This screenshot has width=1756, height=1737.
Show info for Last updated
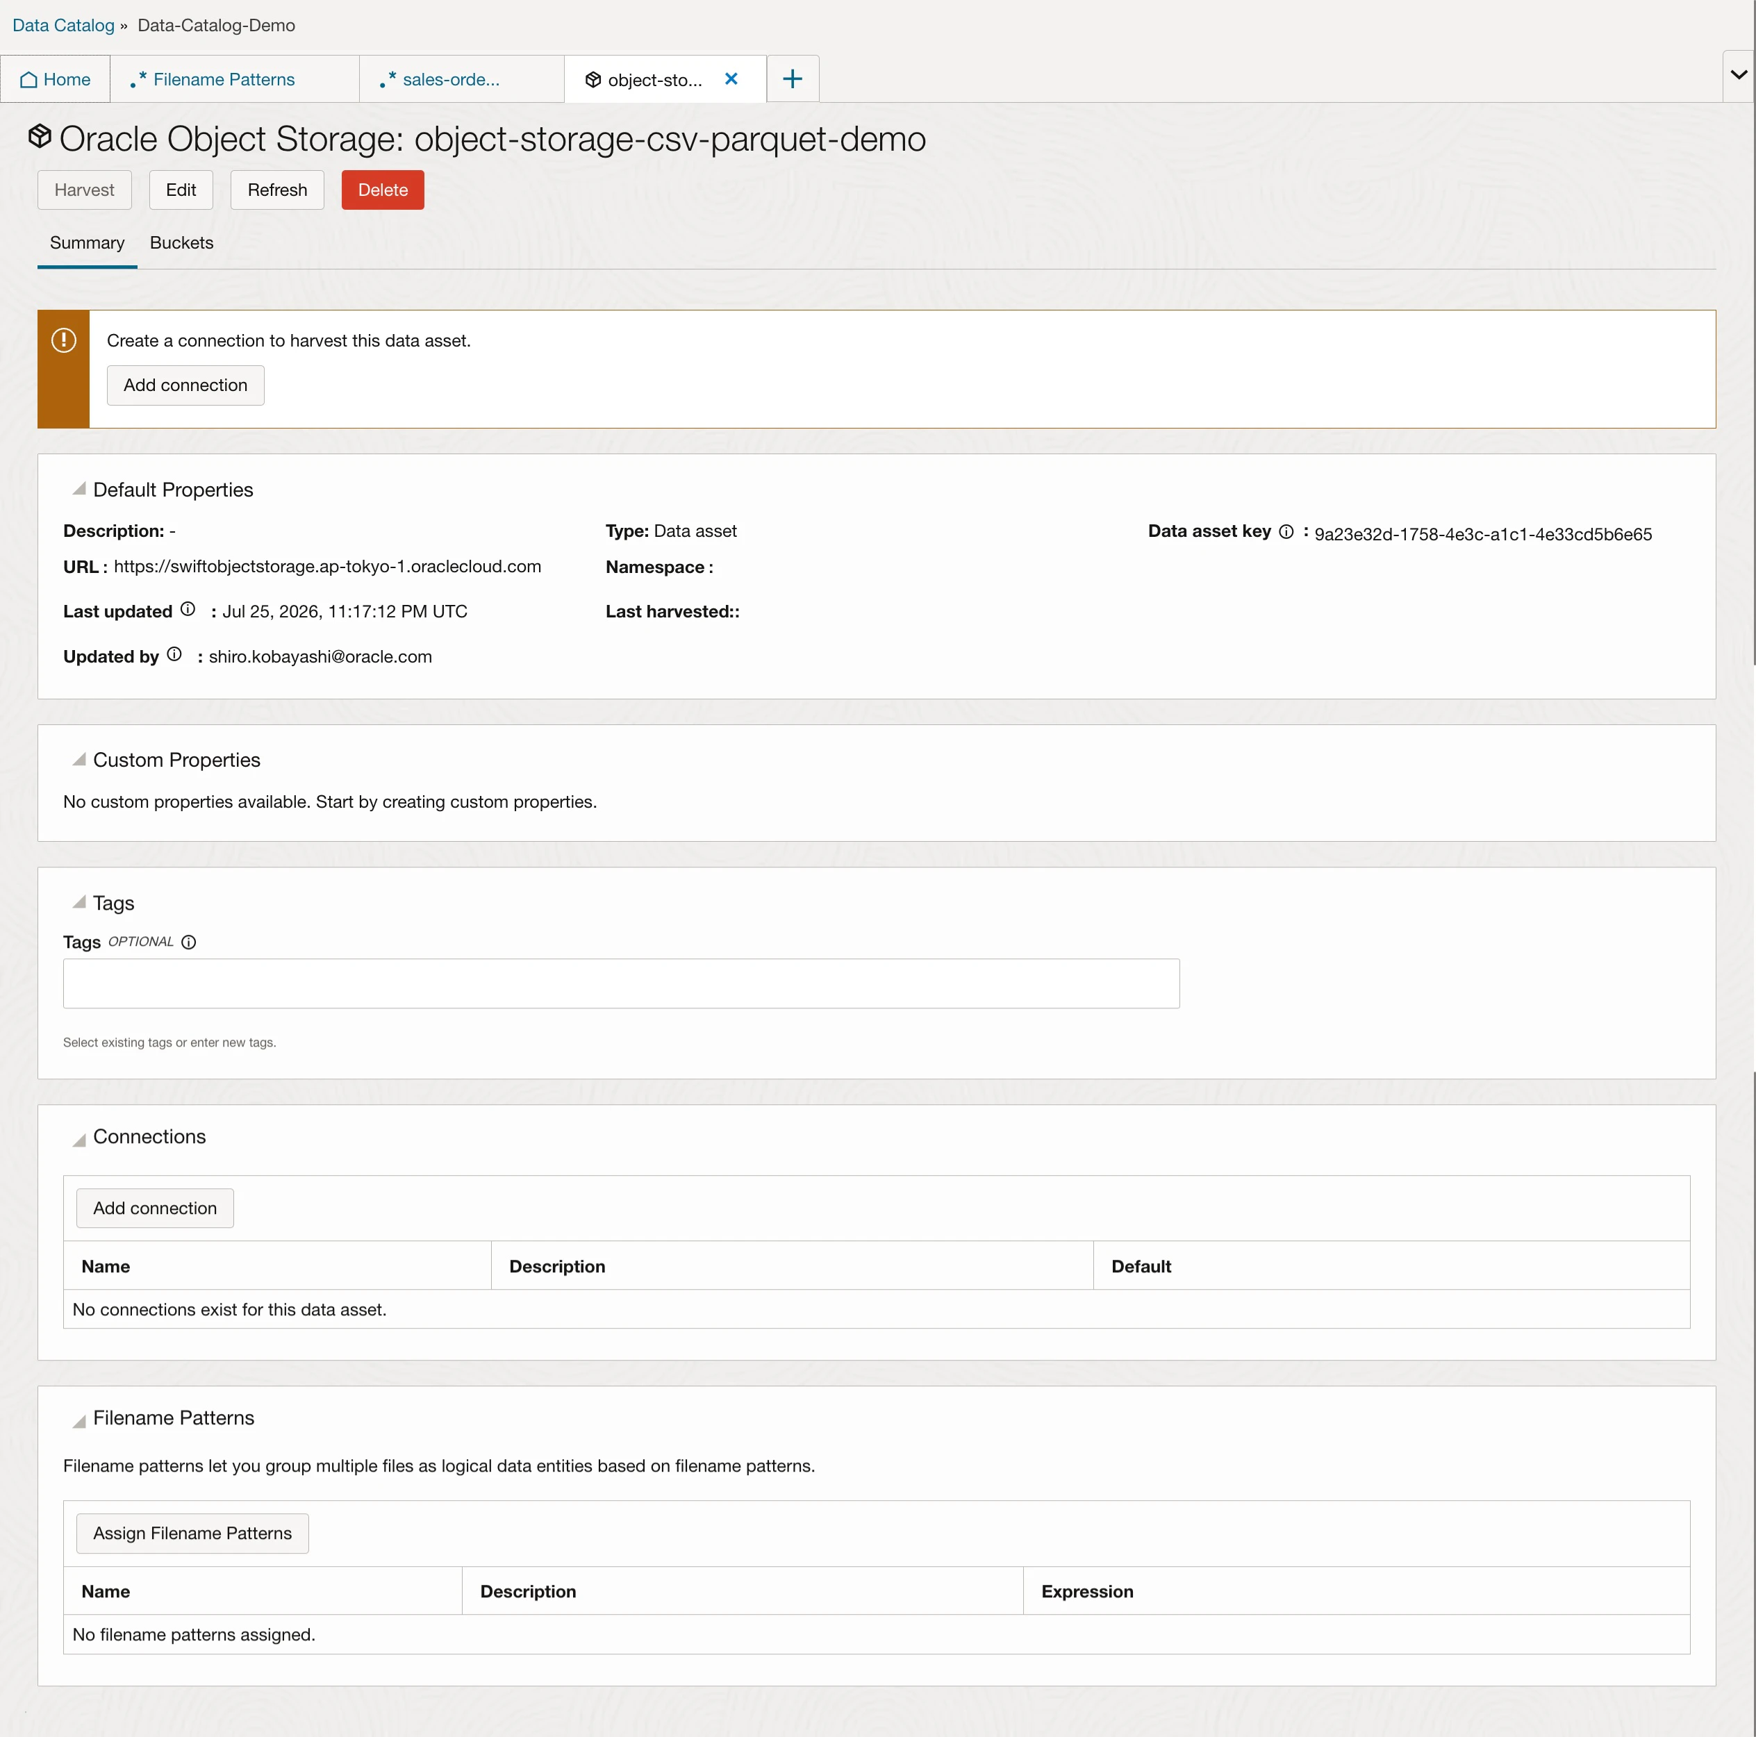(x=188, y=609)
